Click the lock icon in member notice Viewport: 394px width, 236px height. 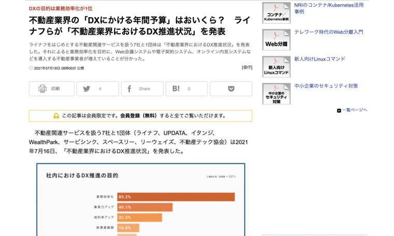pos(56,116)
